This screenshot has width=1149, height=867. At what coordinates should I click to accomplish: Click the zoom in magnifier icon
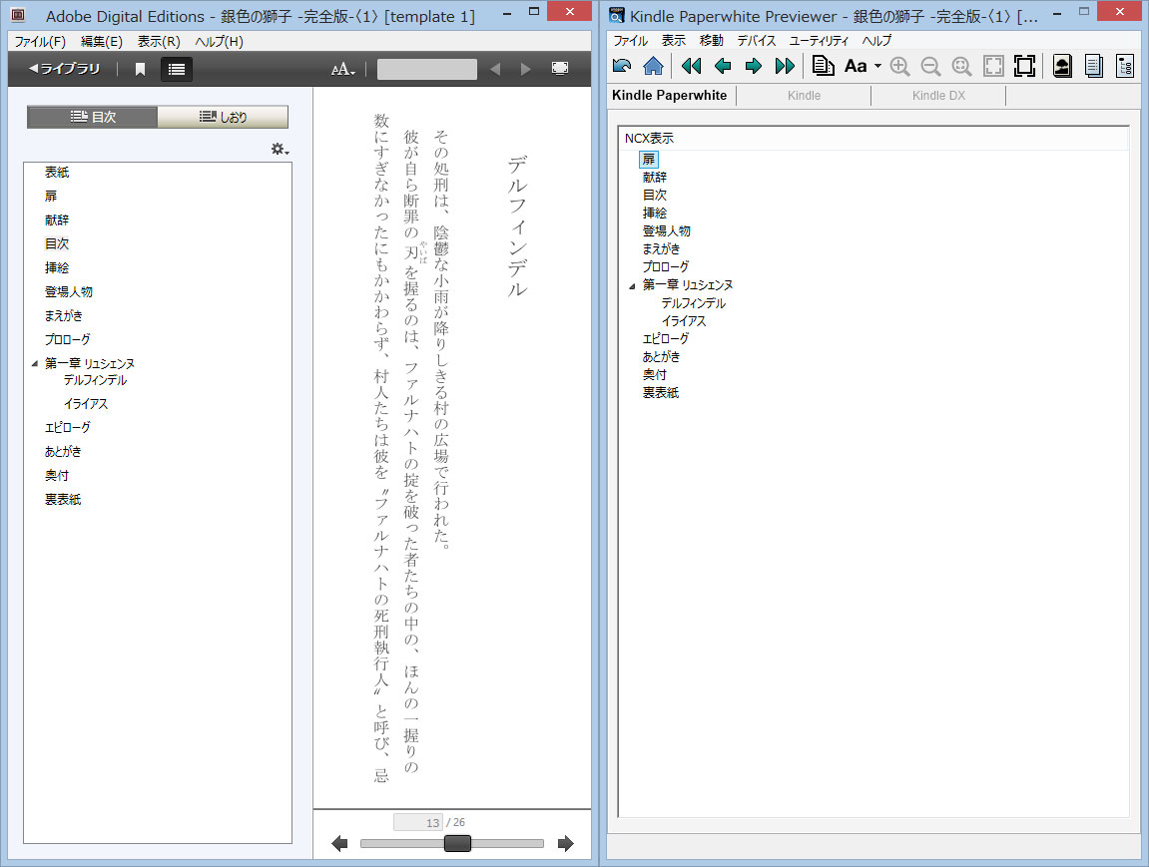[x=899, y=66]
